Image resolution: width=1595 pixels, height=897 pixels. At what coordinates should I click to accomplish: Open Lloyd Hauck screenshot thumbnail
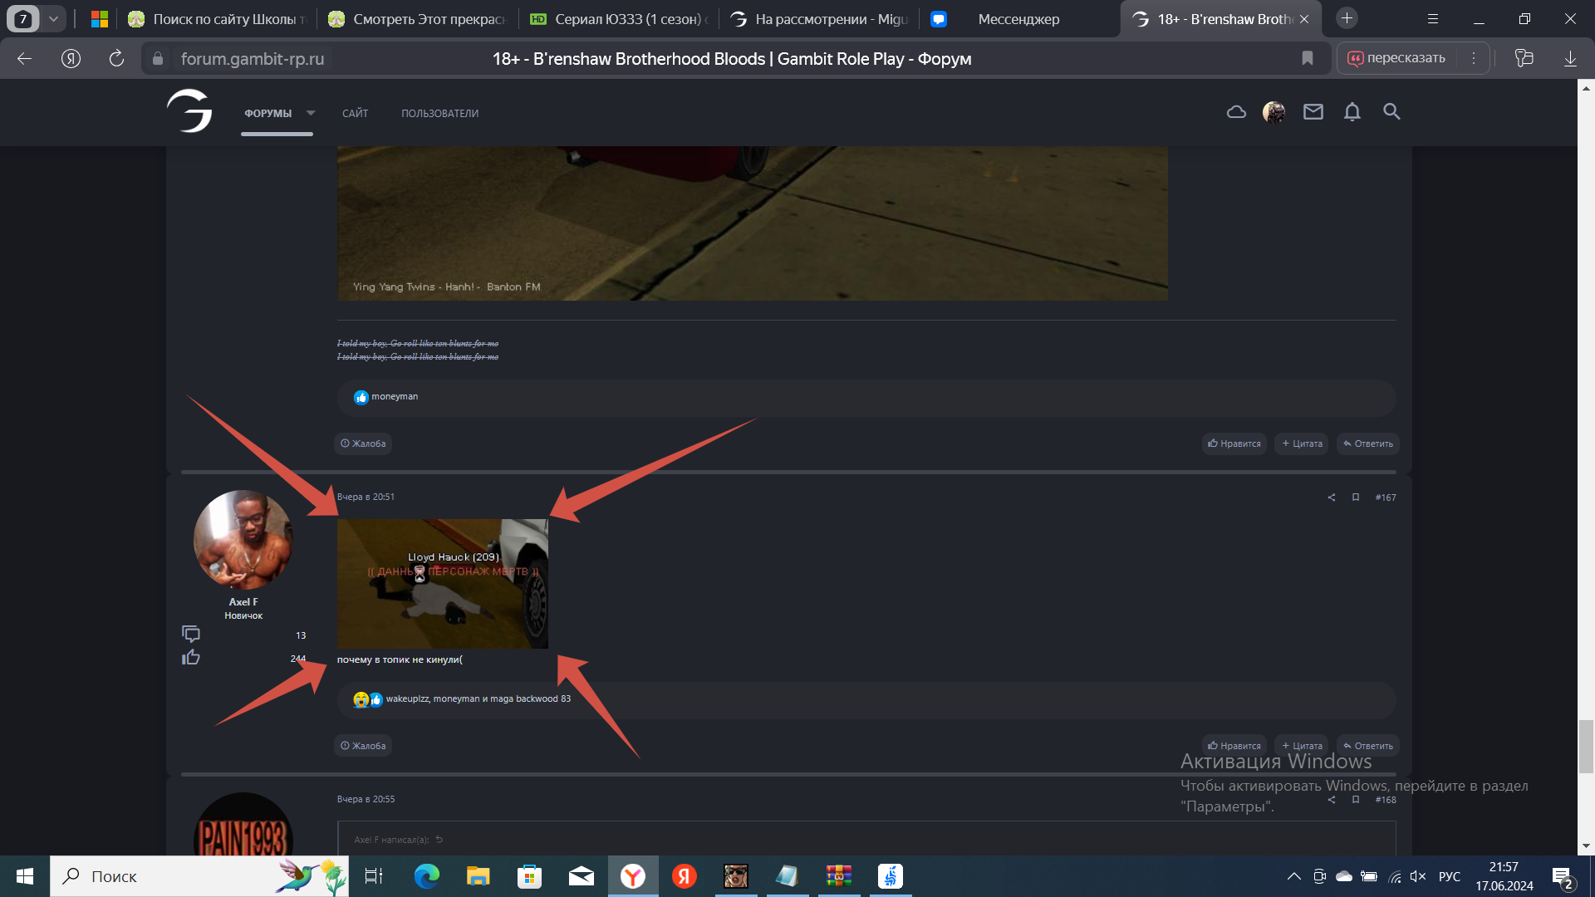(x=442, y=583)
